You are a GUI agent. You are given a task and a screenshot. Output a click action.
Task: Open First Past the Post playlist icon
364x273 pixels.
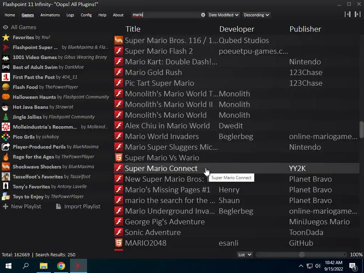click(6, 77)
